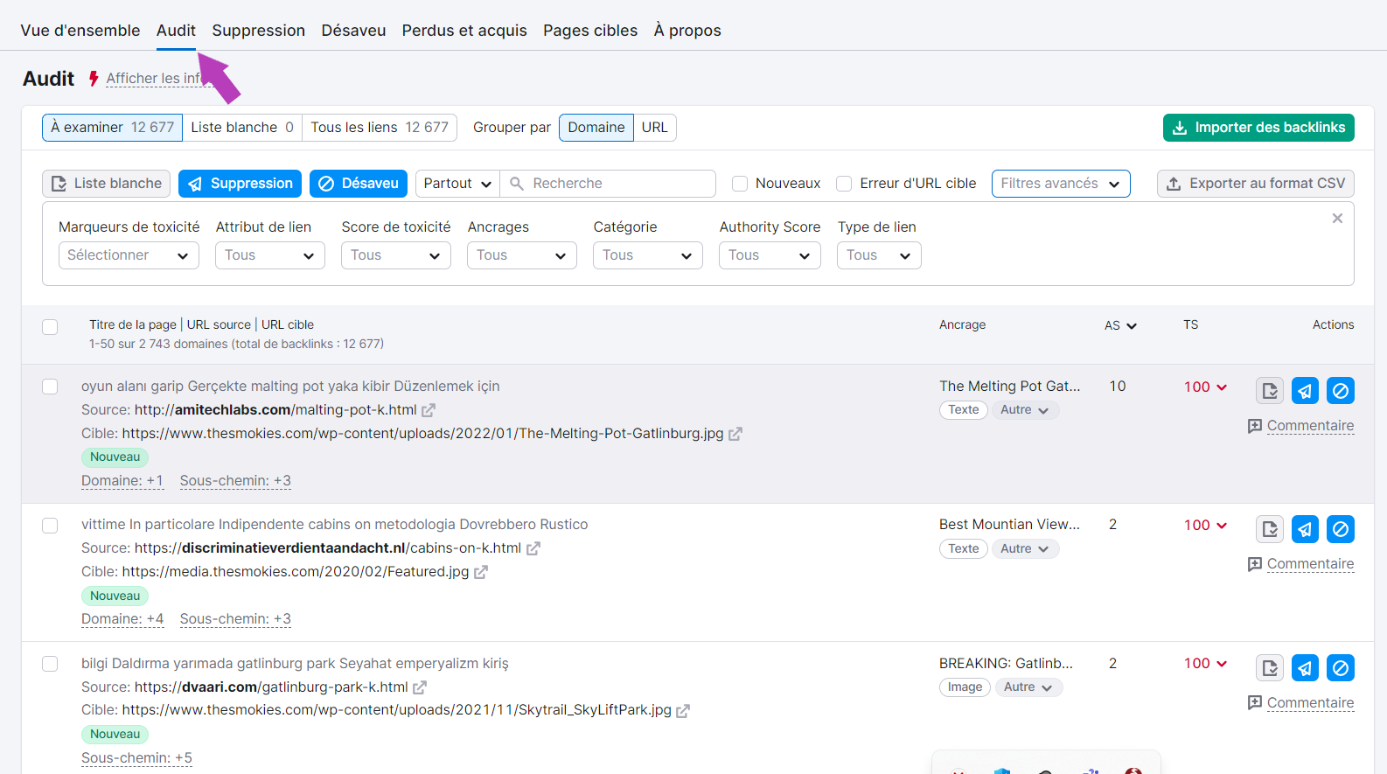Open the Type de lien dropdown
This screenshot has height=774, width=1387.
pos(879,255)
